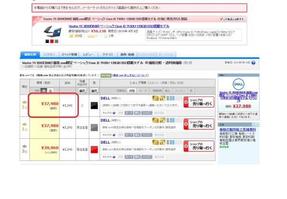Toggle shipping 別 (excluded) price view
287x199 pixels.
coord(43,91)
